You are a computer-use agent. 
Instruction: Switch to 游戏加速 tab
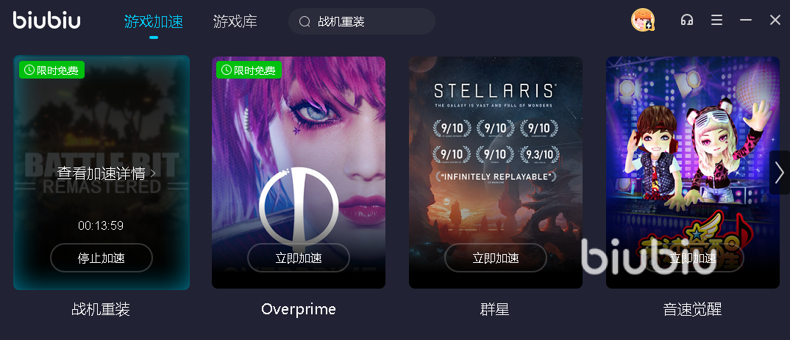(153, 21)
